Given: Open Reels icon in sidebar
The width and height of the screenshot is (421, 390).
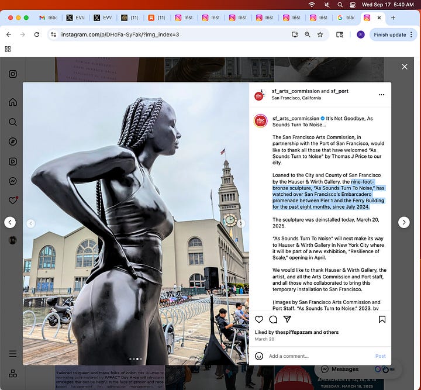Looking at the screenshot, I should pyautogui.click(x=13, y=161).
